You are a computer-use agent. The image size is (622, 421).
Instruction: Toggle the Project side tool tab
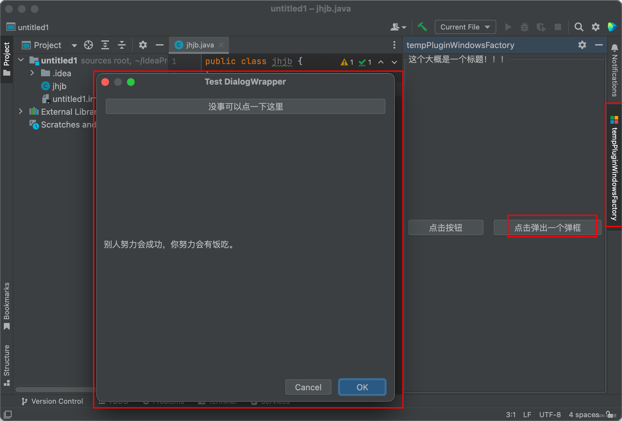click(x=6, y=59)
